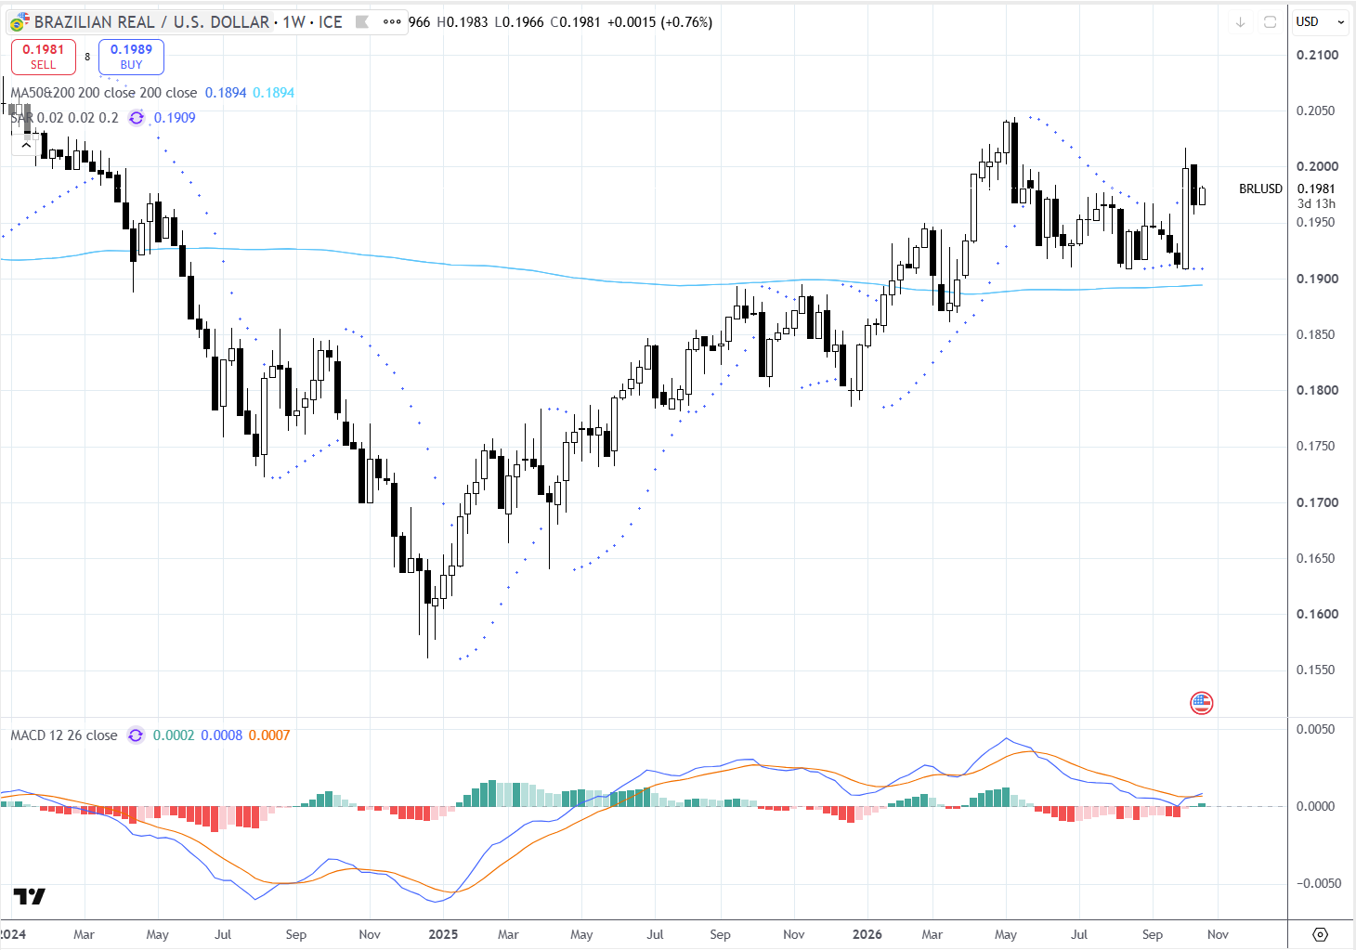Click the down-arrow button near USD selector
Image resolution: width=1356 pixels, height=950 pixels.
[1240, 22]
